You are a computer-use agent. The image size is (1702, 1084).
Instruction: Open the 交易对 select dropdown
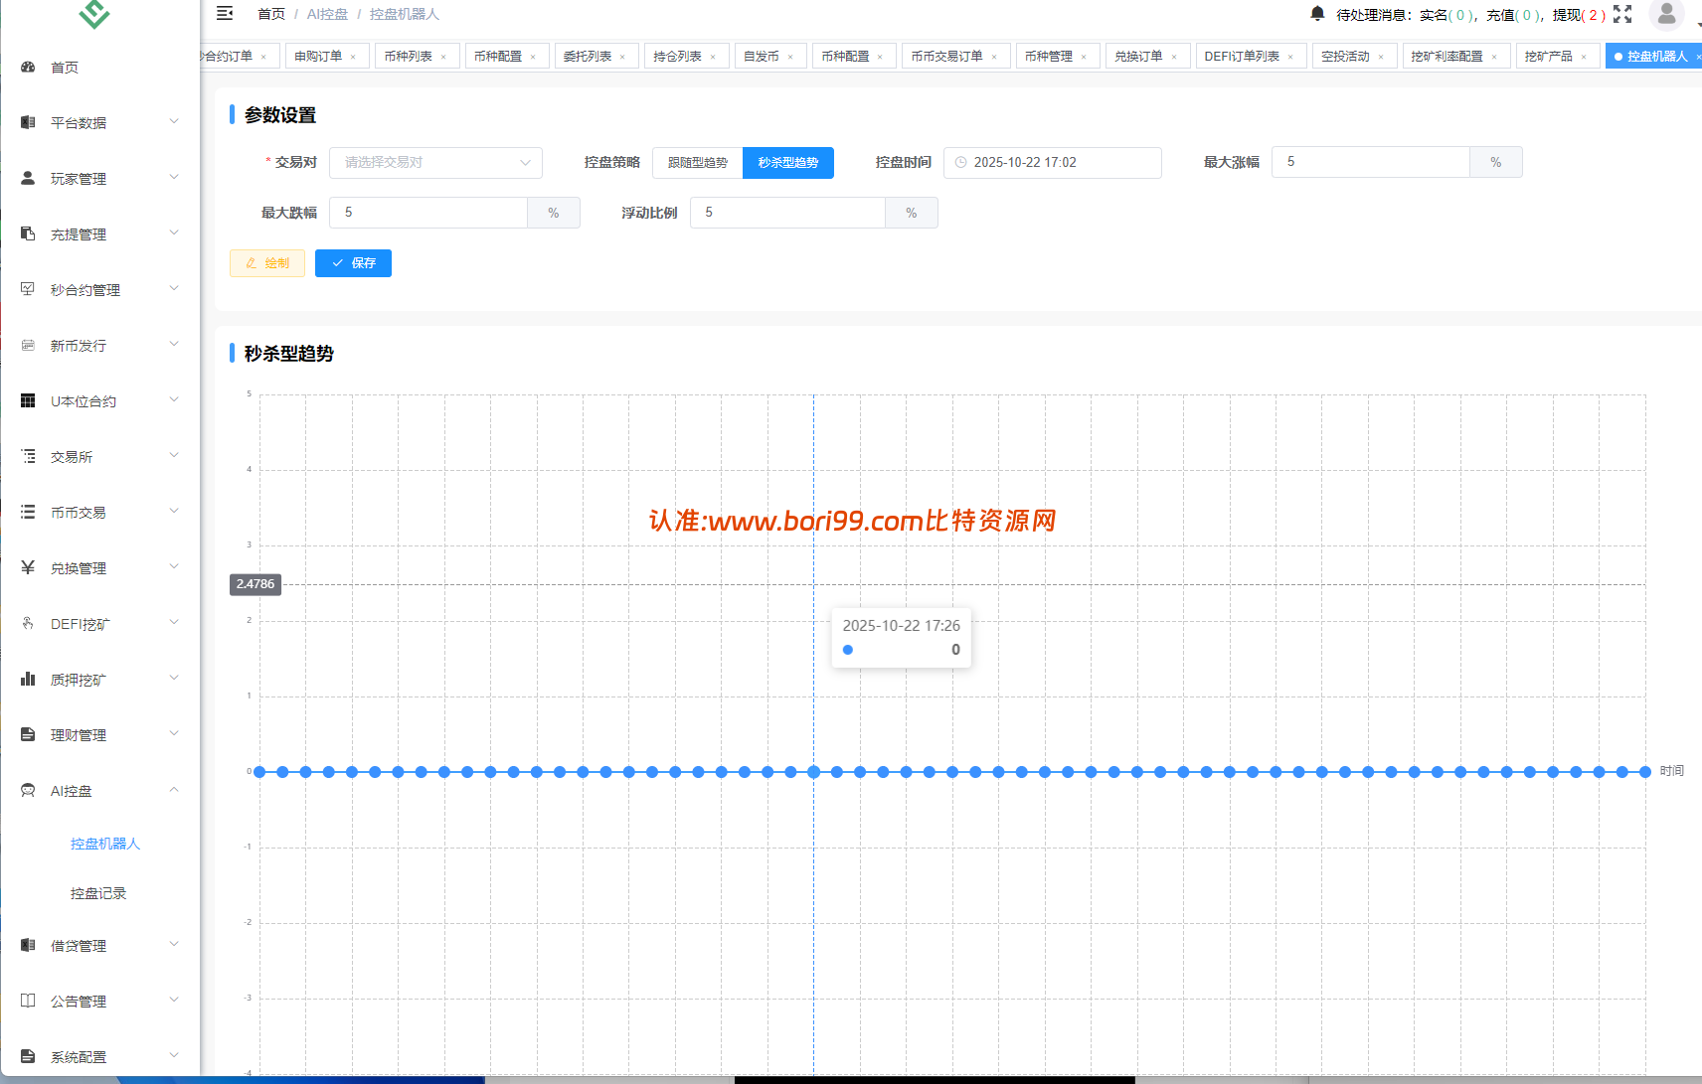tap(435, 163)
